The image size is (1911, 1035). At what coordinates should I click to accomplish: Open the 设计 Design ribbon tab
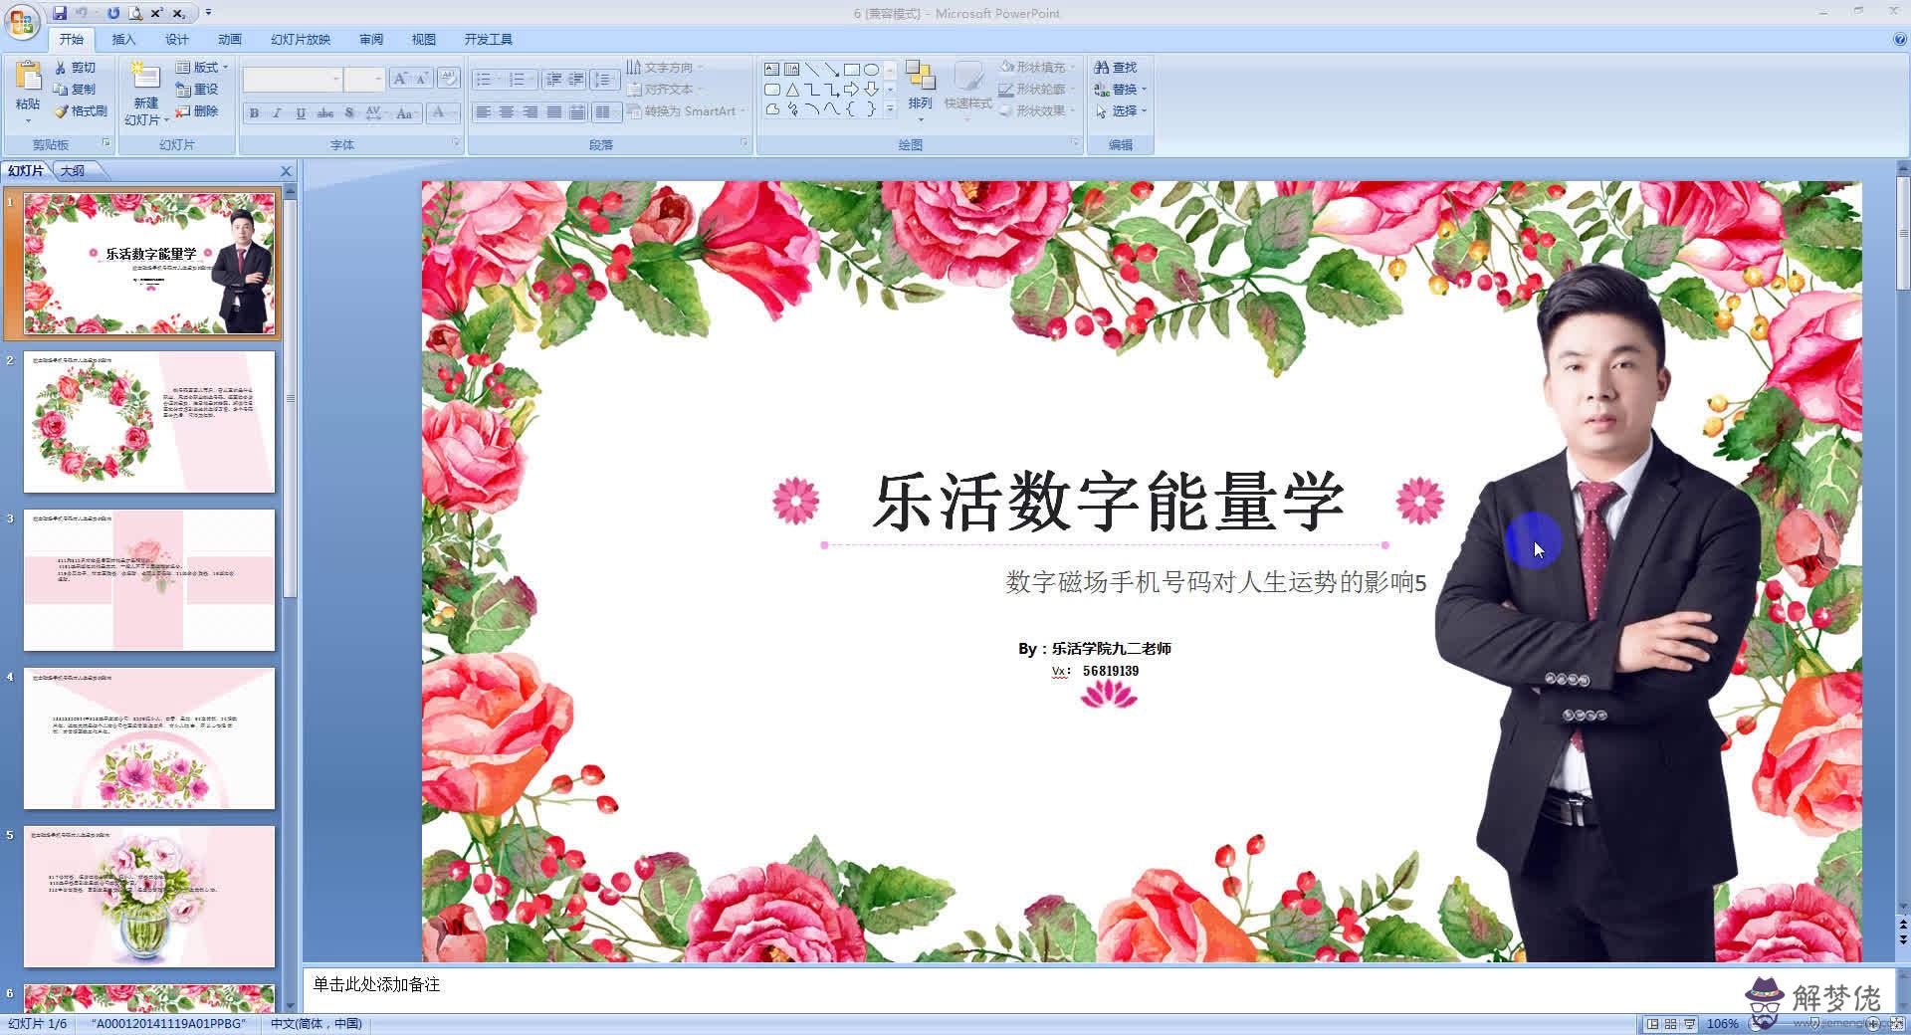(x=176, y=39)
